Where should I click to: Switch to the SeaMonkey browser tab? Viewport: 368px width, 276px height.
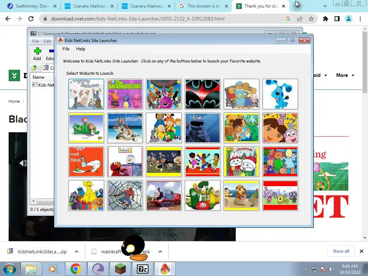32,6
